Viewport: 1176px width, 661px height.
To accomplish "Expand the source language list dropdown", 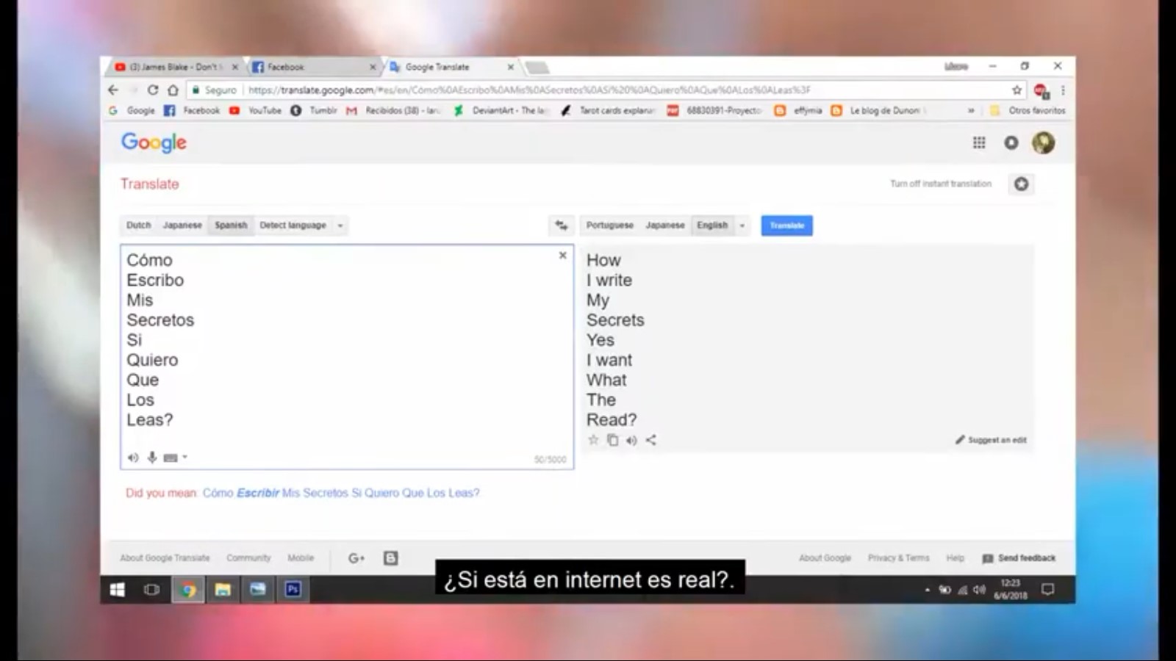I will (x=340, y=225).
